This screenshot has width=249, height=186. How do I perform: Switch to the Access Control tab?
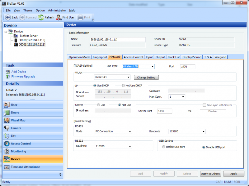(133, 57)
